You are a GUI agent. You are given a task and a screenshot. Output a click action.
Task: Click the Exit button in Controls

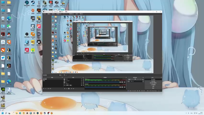(x=153, y=88)
